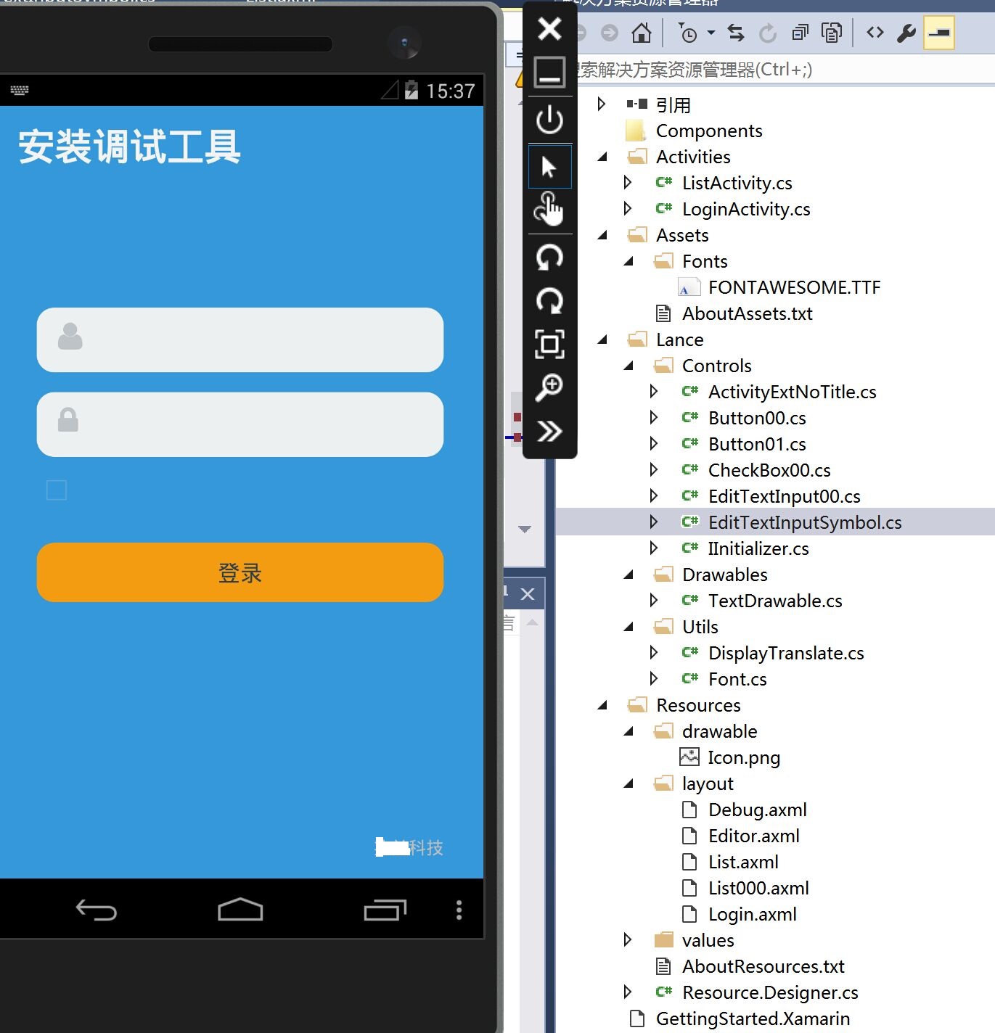Select TextDrawable.cs file

[775, 601]
